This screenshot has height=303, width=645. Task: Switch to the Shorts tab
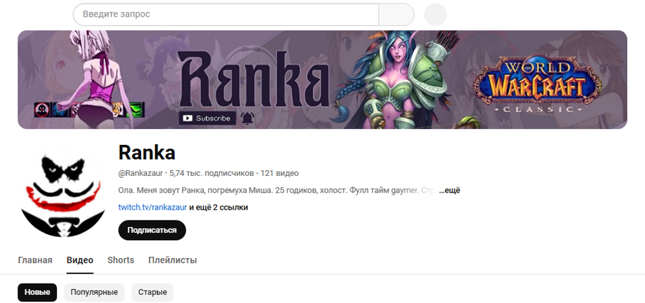121,260
